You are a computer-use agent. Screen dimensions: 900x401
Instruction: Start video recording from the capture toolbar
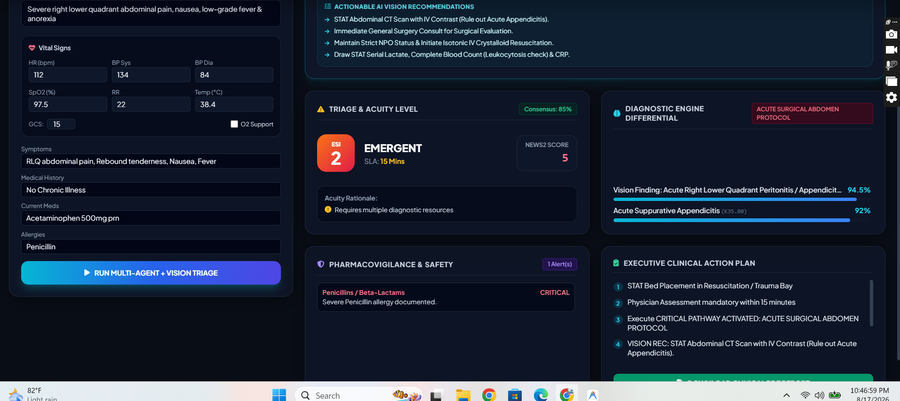point(891,50)
